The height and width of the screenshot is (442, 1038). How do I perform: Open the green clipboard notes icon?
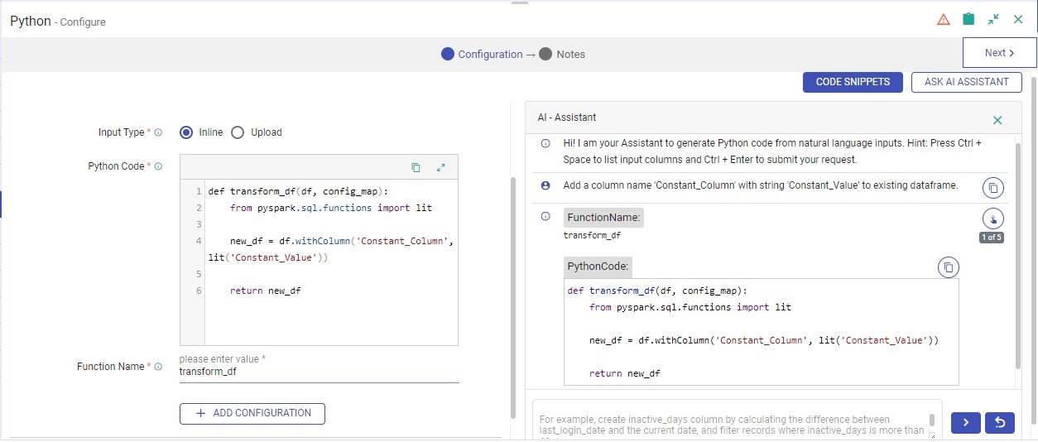click(x=968, y=19)
